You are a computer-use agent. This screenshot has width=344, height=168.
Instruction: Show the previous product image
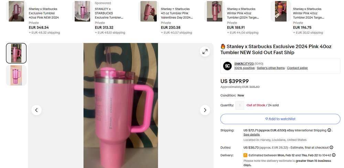tap(36, 110)
